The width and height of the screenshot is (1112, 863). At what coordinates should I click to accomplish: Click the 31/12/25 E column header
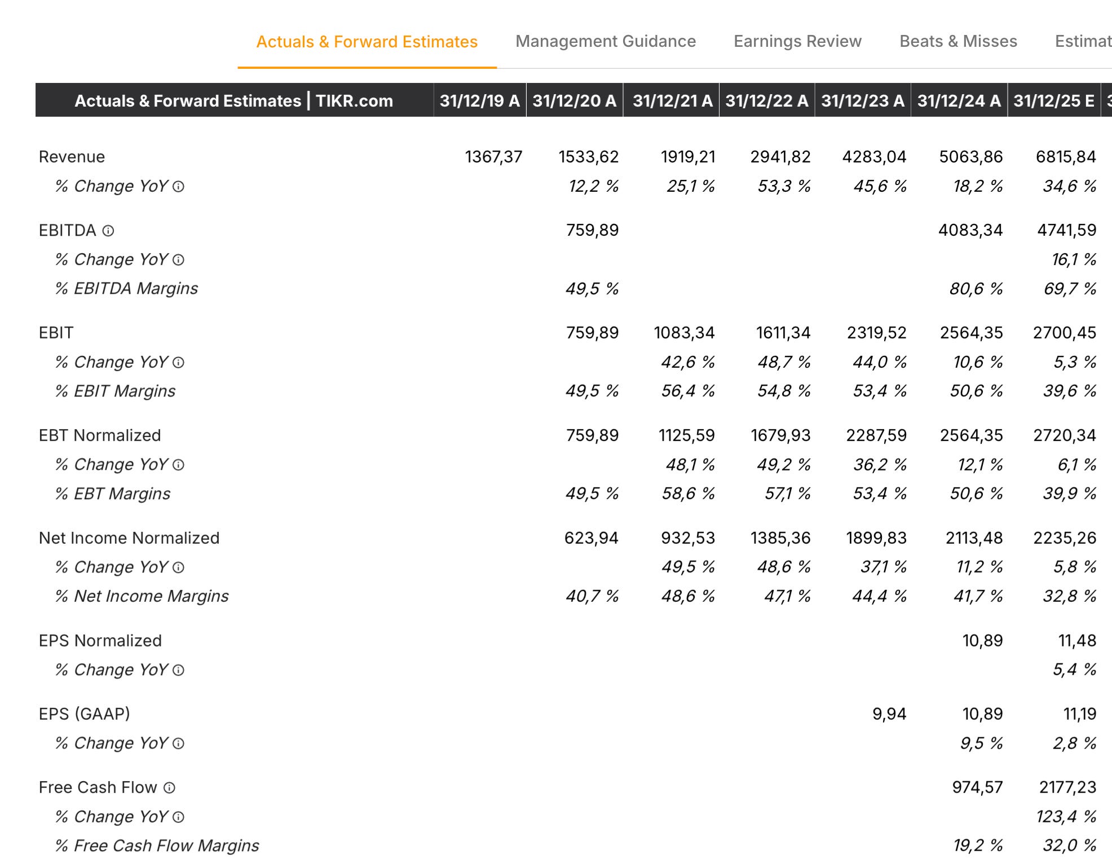click(1053, 100)
